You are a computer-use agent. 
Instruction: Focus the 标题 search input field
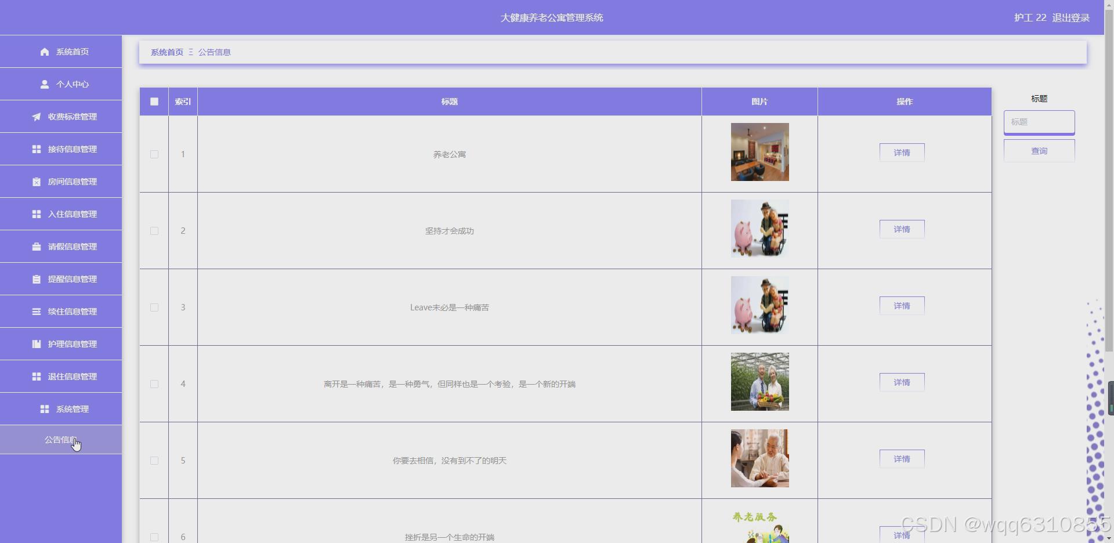[1039, 122]
